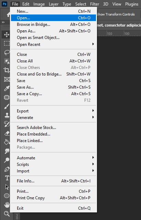Select the Crop tool
The width and height of the screenshot is (141, 220).
pos(7,70)
